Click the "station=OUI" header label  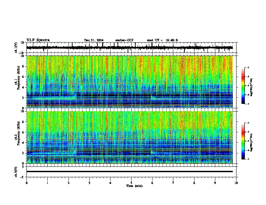pos(124,40)
